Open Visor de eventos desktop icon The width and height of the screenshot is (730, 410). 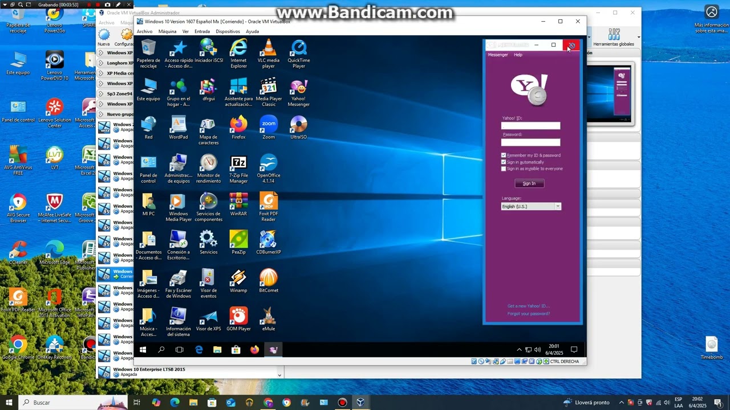point(208,284)
